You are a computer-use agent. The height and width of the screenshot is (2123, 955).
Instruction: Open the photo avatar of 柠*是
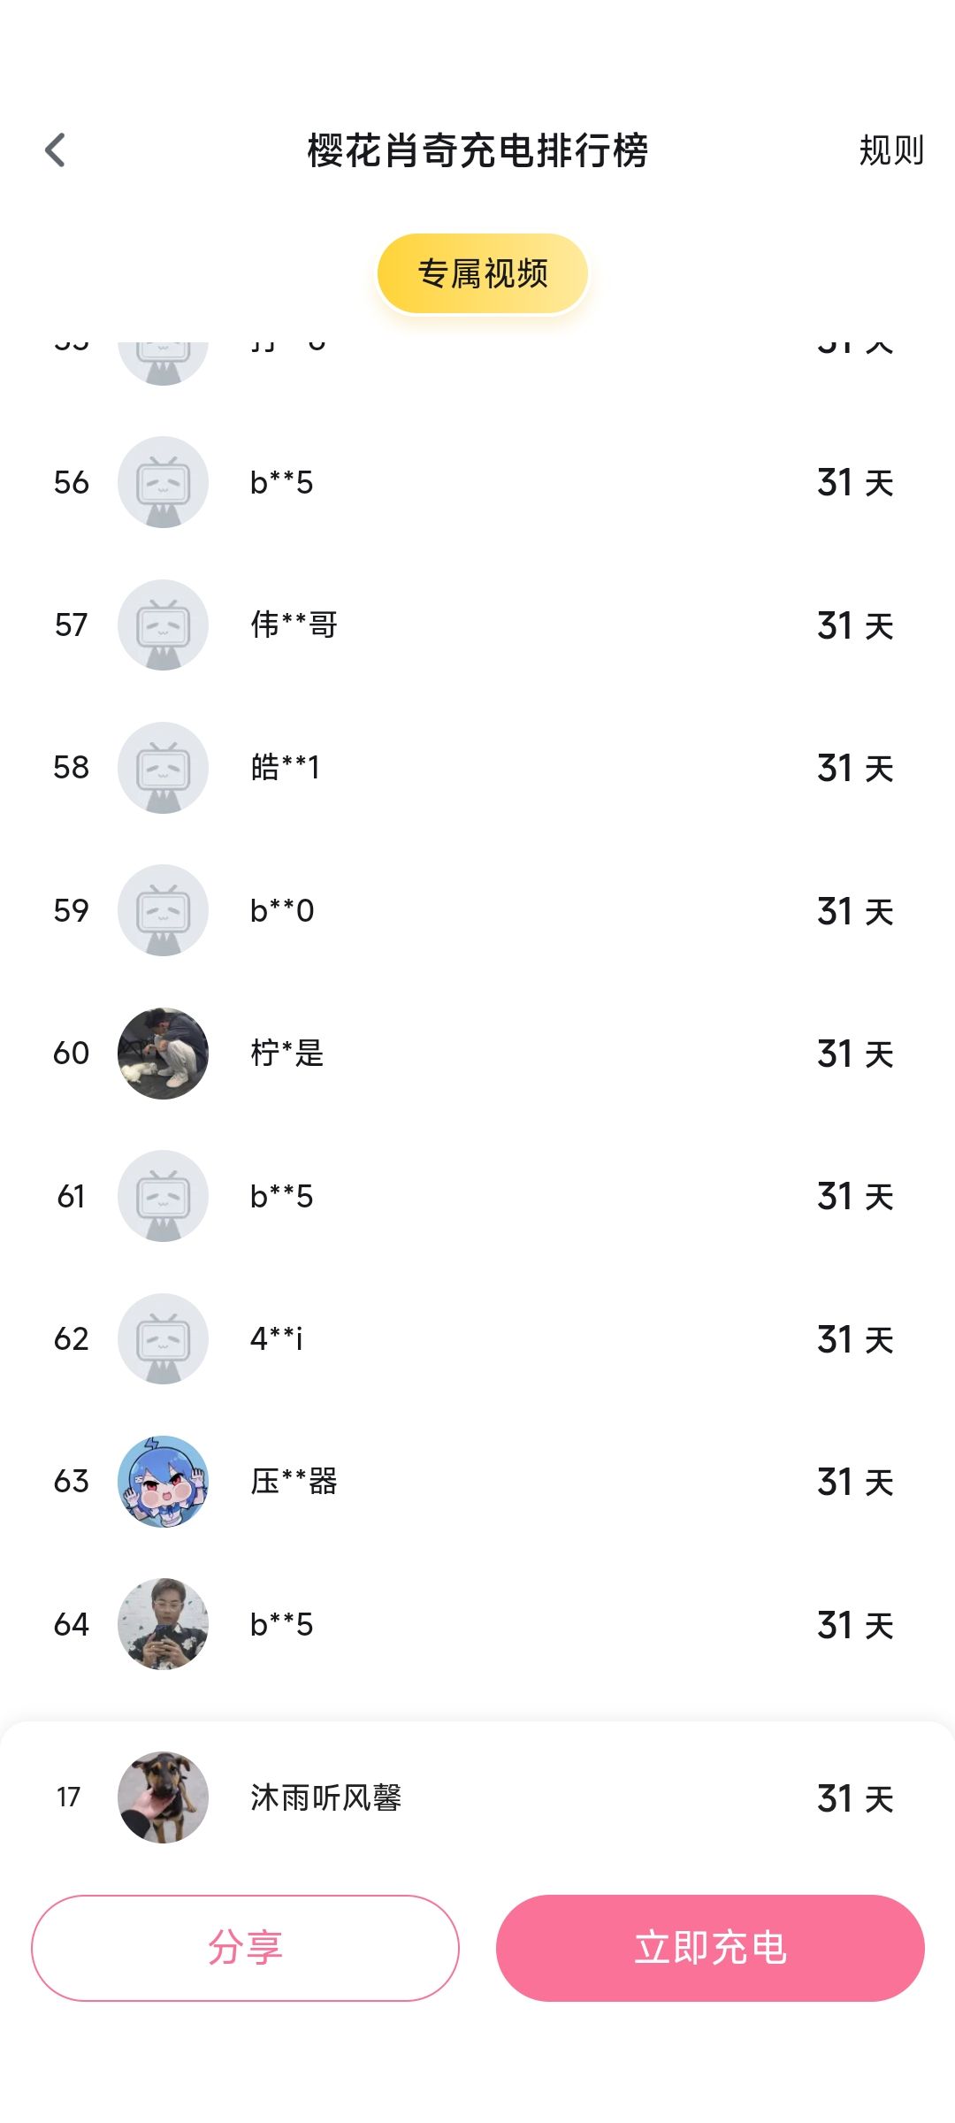coord(163,1053)
